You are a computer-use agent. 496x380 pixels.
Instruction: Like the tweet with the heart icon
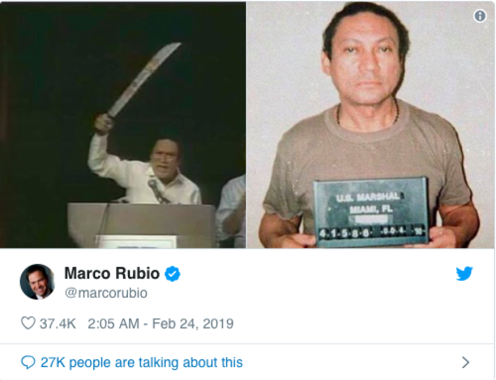point(28,323)
